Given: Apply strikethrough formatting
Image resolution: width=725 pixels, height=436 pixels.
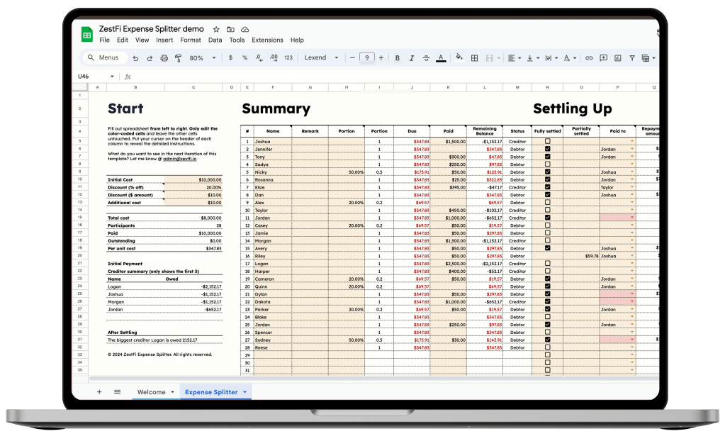Looking at the screenshot, I should click(426, 58).
